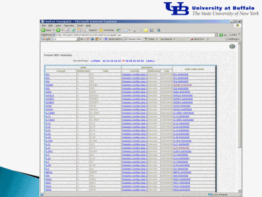
Task: Click the round green icon on the page
Action: 232,47
